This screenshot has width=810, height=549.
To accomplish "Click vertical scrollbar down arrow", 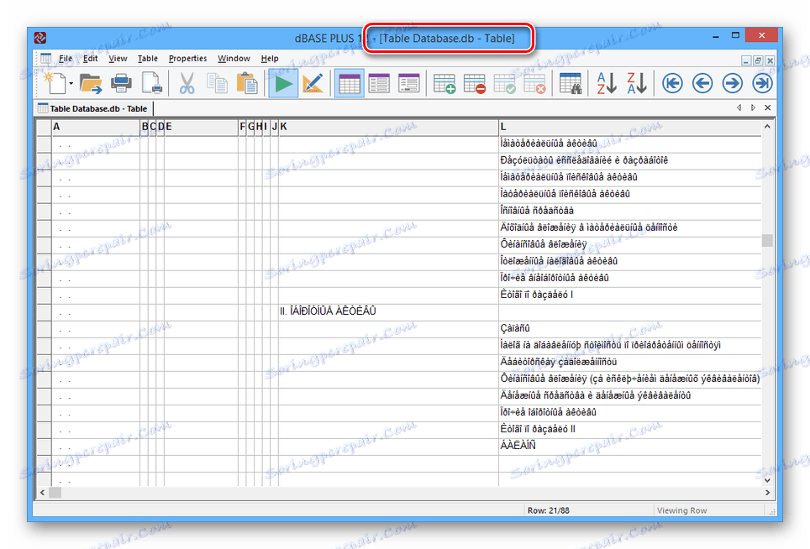I will (x=767, y=480).
